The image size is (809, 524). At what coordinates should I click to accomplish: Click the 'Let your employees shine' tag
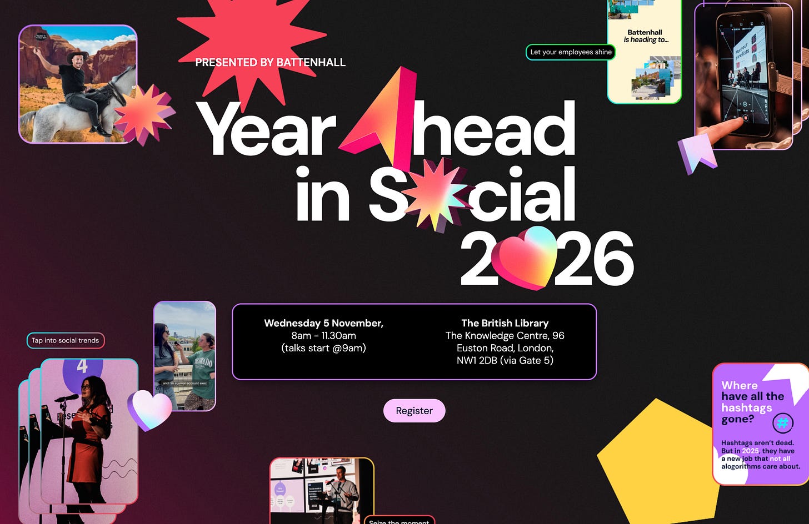coord(571,52)
